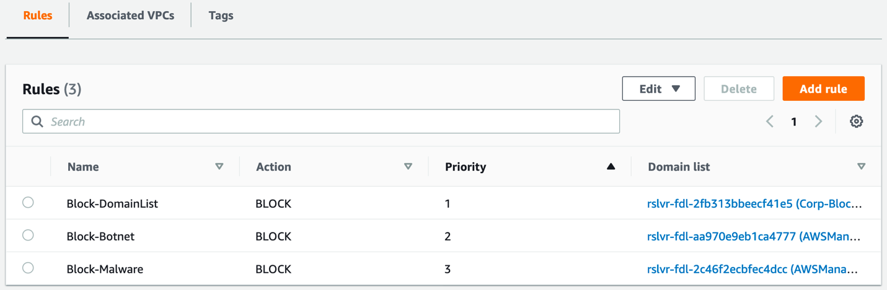This screenshot has width=887, height=290.
Task: Expand the Edit dropdown menu
Action: [658, 88]
